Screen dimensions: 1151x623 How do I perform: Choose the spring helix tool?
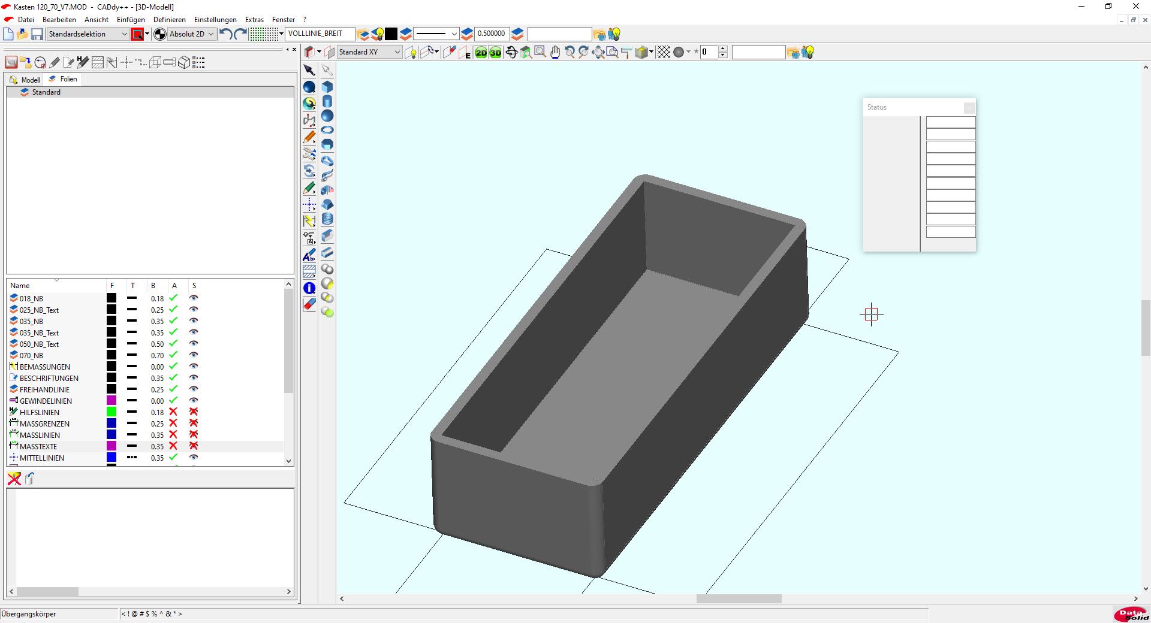327,219
